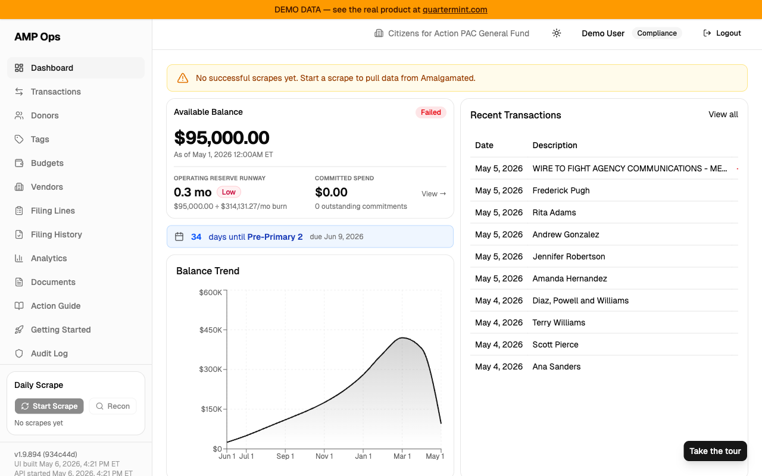Click Take the tour button
The height and width of the screenshot is (476, 762).
(x=715, y=451)
